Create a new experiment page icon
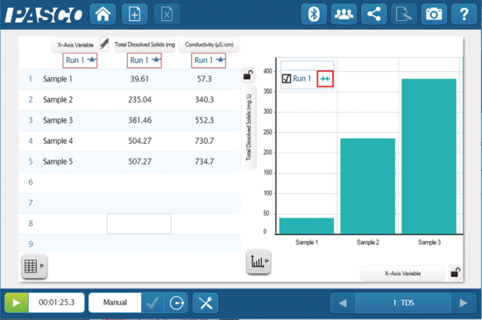The image size is (482, 320). click(x=135, y=14)
